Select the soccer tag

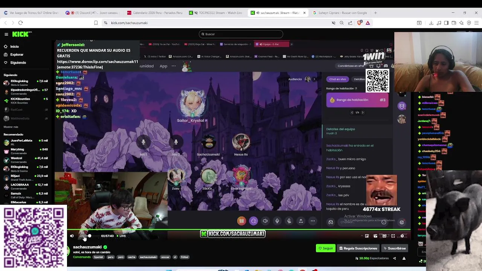[165, 257]
